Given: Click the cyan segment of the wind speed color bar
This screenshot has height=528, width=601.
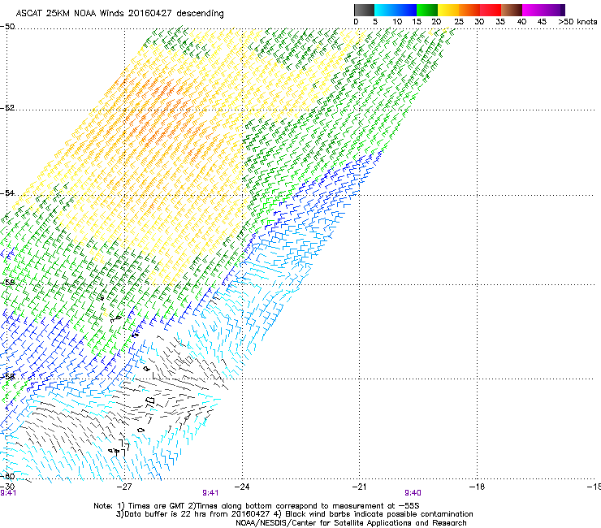Looking at the screenshot, I should pos(384,10).
